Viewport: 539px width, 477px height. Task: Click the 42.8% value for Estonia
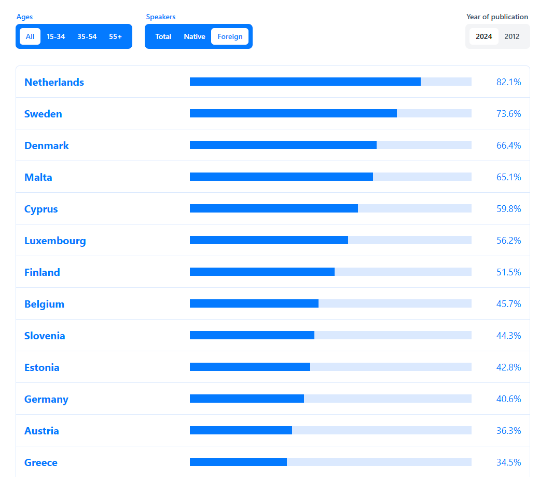pyautogui.click(x=509, y=367)
